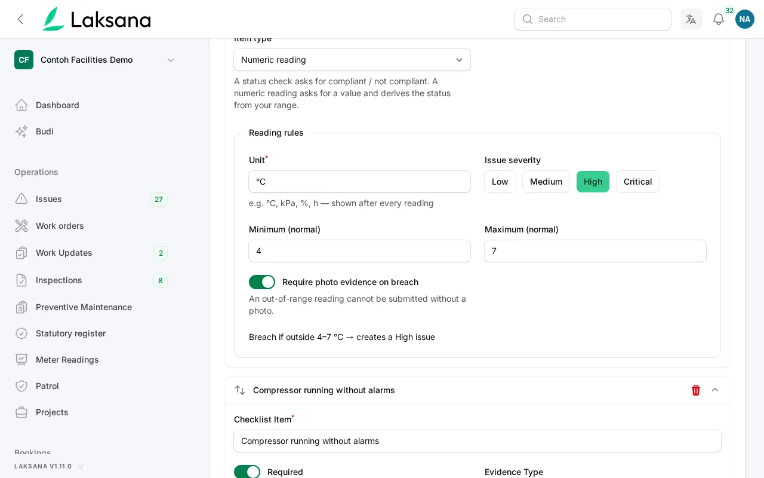Viewport: 764px width, 478px height.
Task: Click the Patrol shield icon
Action: click(21, 386)
